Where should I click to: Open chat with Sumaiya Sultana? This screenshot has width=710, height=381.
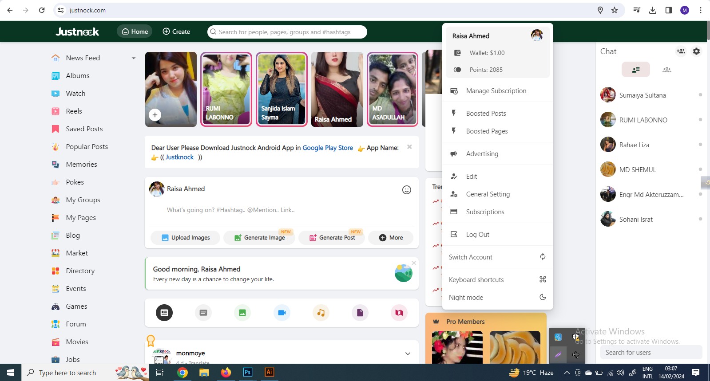tap(651, 95)
